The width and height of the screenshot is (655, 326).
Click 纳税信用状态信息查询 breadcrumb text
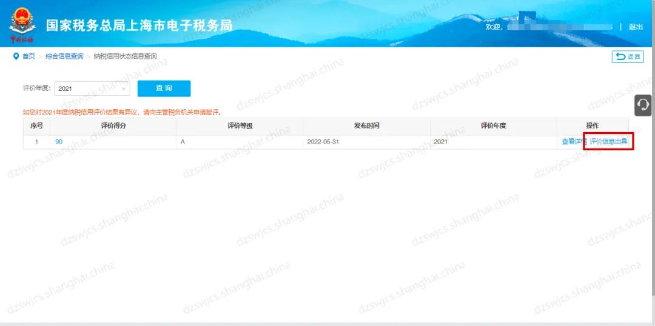coord(125,56)
